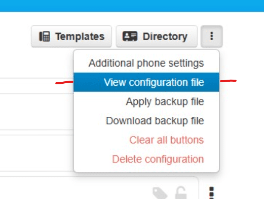The image size is (264, 199).
Task: Choose Additional phone settings
Action: (146, 63)
